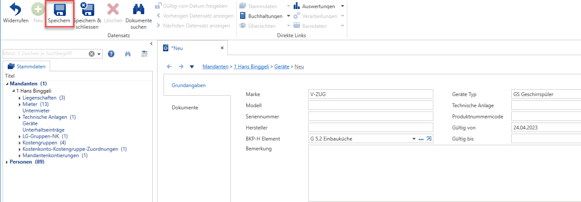Select Mandantenkontierungen (1) tree item
Image resolution: width=581 pixels, height=202 pixels.
[55, 156]
